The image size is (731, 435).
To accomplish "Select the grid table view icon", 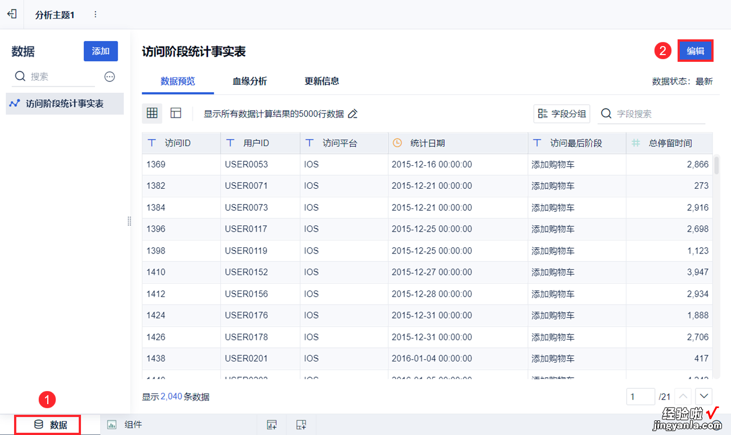I will point(152,114).
